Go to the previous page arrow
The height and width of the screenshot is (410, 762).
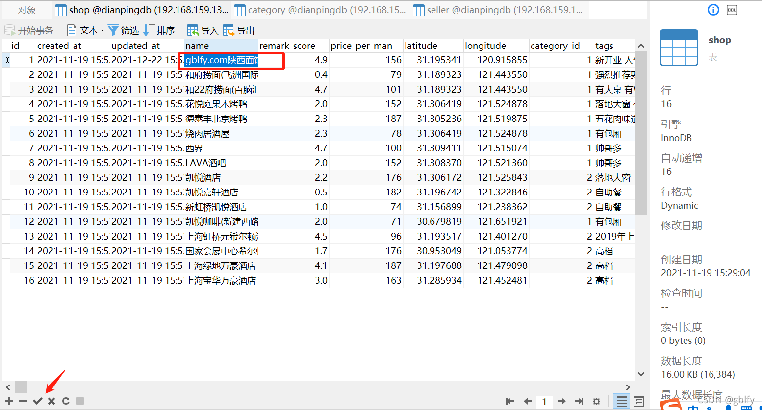coord(528,402)
